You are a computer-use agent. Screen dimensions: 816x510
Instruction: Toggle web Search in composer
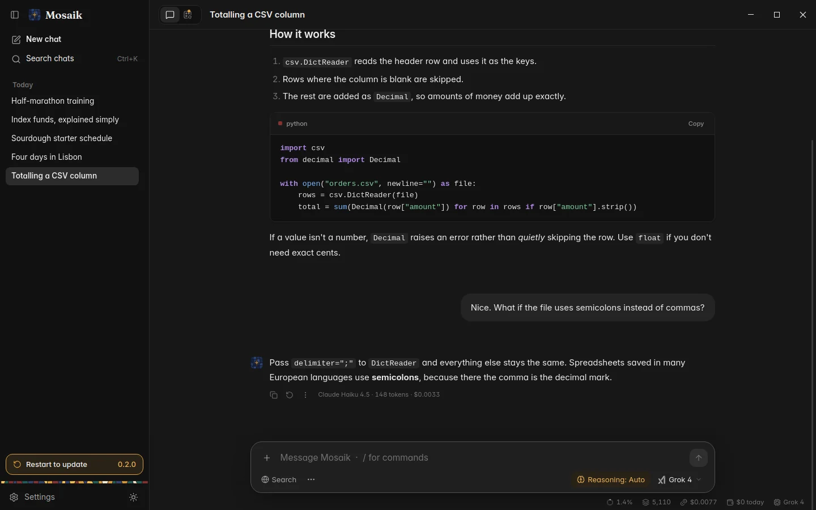pos(279,479)
